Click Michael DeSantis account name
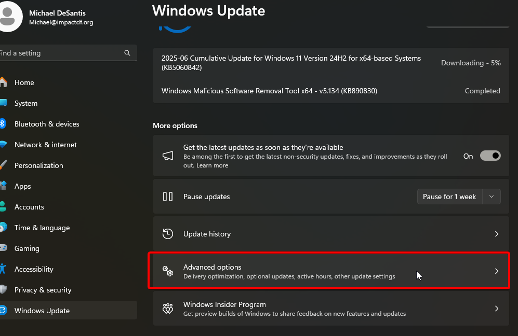 coord(57,13)
